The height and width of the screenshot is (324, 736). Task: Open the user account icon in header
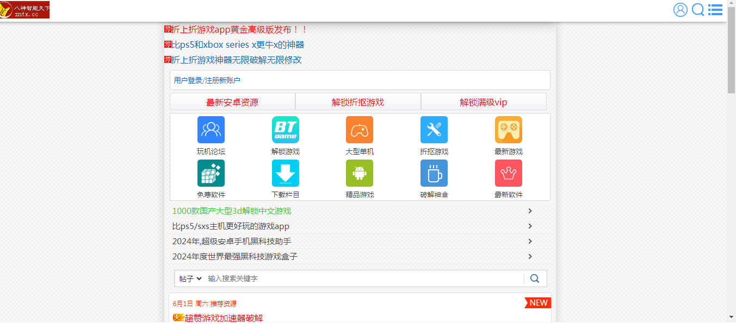coord(681,10)
